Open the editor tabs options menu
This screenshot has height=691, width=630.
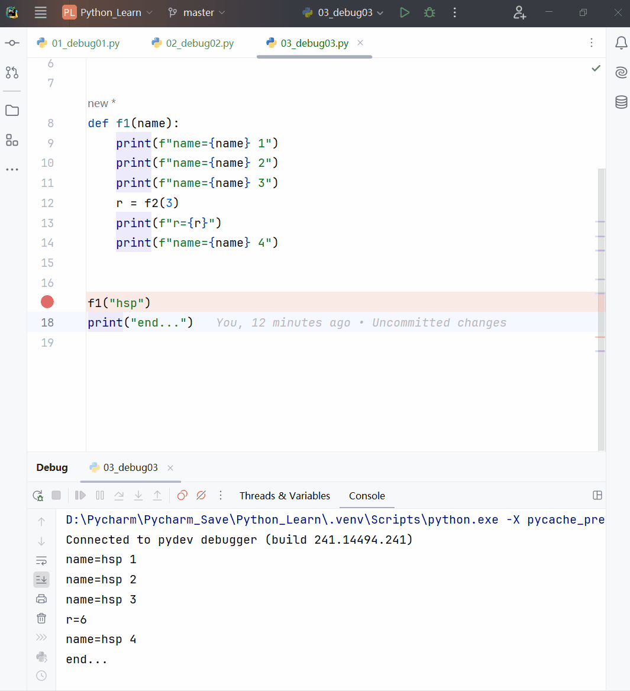591,43
